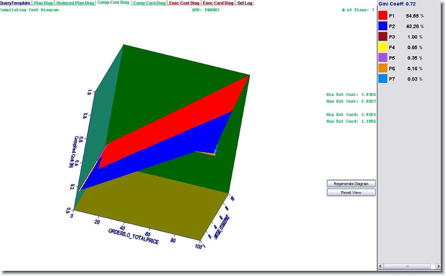Click the legend scrollbar's left arrow
Screen dimensions: 446x276
point(381,267)
